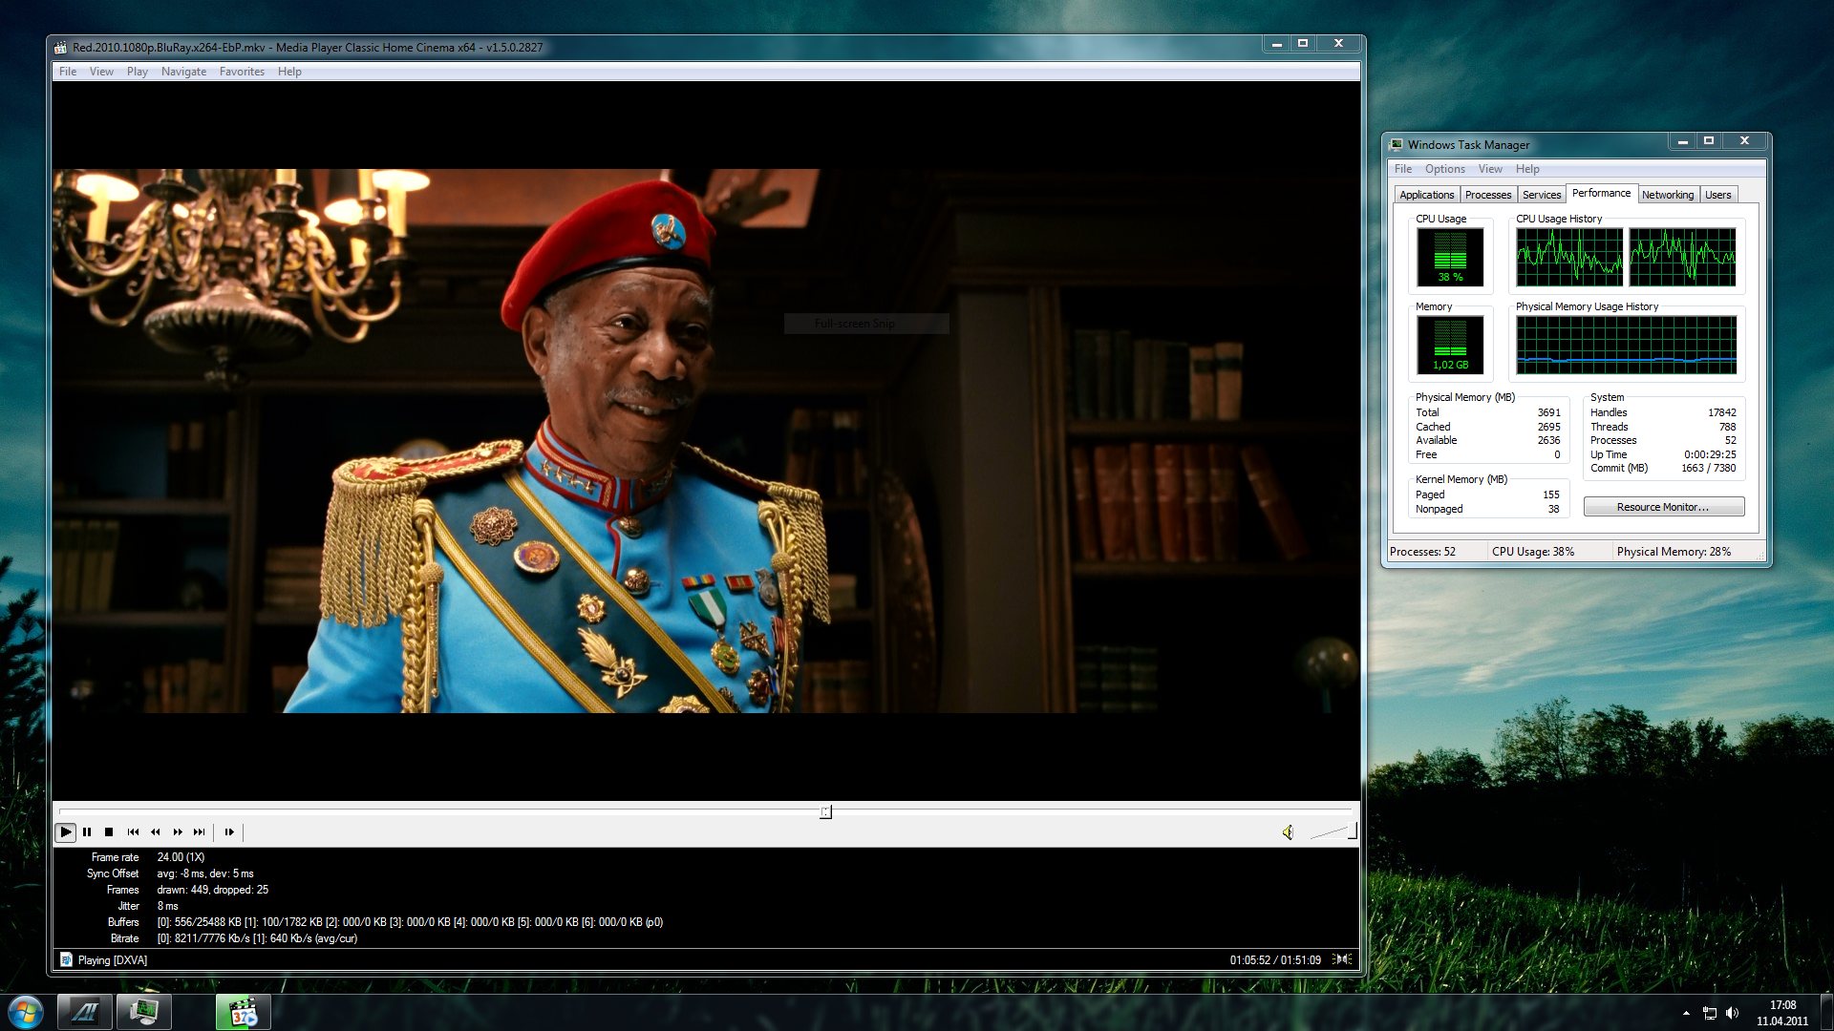The height and width of the screenshot is (1031, 1834).
Task: Click the second CPU Usage History graph
Action: [x=1682, y=257]
